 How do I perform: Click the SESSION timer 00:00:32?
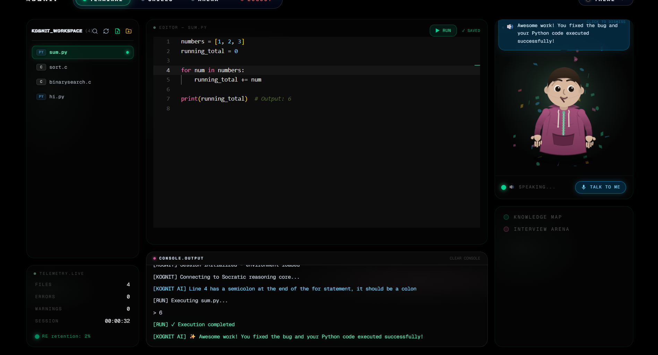pos(117,321)
